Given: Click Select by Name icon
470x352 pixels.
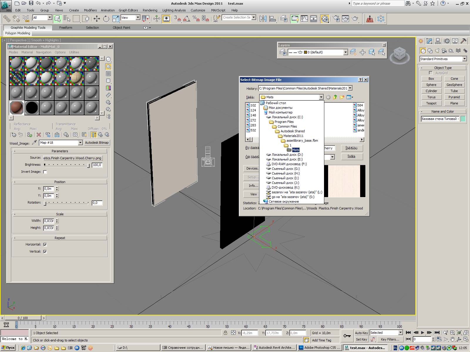Looking at the screenshot, I should (67, 19).
